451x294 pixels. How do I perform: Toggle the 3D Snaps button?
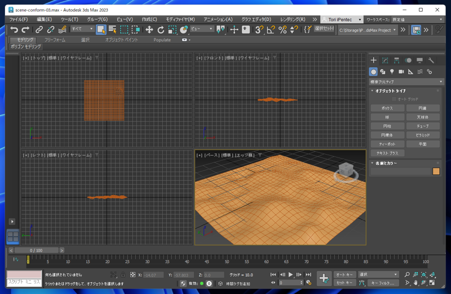[x=259, y=29]
